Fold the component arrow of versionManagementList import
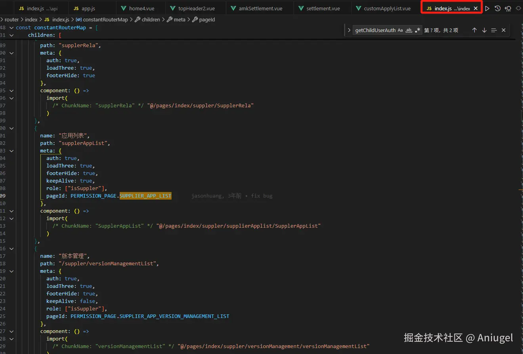Viewport: 523px width, 354px height. pyautogui.click(x=11, y=331)
